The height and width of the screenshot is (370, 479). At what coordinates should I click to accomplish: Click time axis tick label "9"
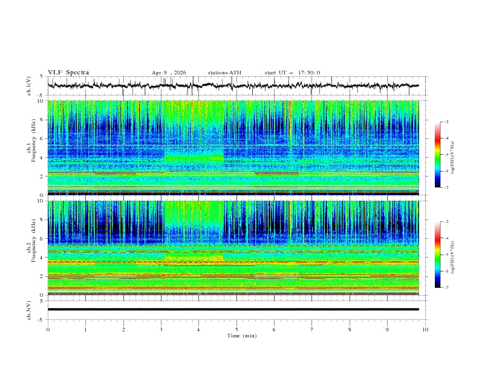(x=387, y=329)
